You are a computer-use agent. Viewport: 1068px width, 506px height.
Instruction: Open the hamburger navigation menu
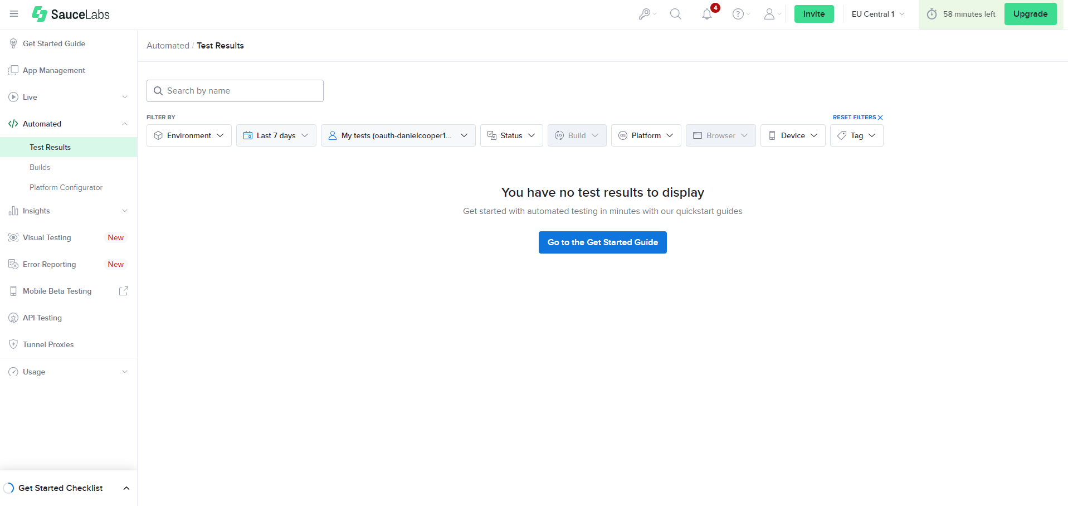[x=14, y=14]
